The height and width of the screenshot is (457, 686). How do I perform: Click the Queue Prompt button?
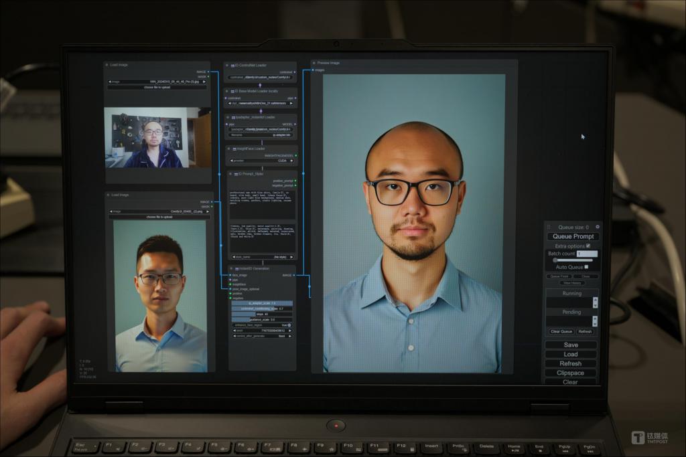(x=573, y=236)
